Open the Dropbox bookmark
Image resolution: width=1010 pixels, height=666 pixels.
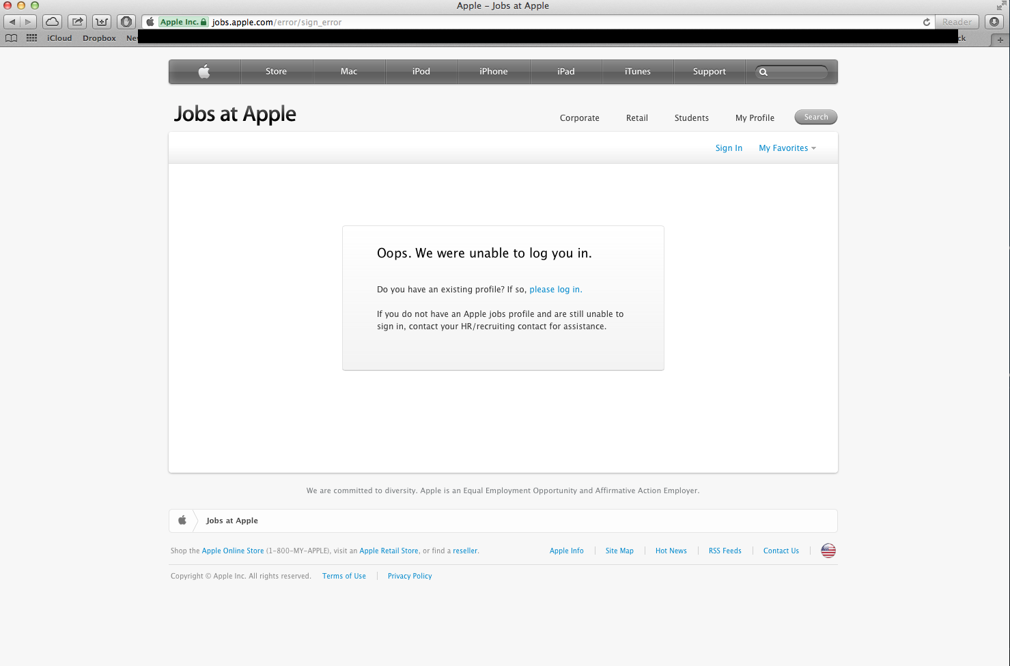click(99, 38)
